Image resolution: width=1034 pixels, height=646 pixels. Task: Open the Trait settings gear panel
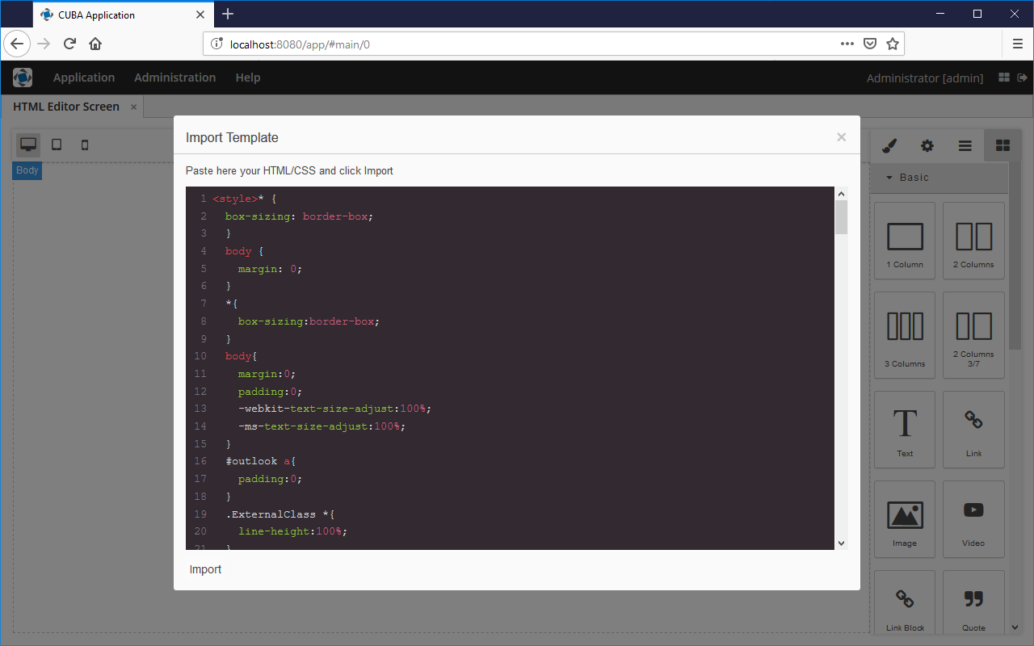point(927,145)
